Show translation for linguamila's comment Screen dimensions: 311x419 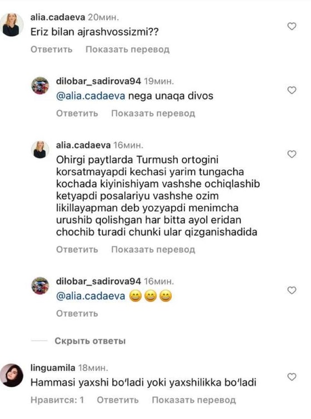coord(193,400)
